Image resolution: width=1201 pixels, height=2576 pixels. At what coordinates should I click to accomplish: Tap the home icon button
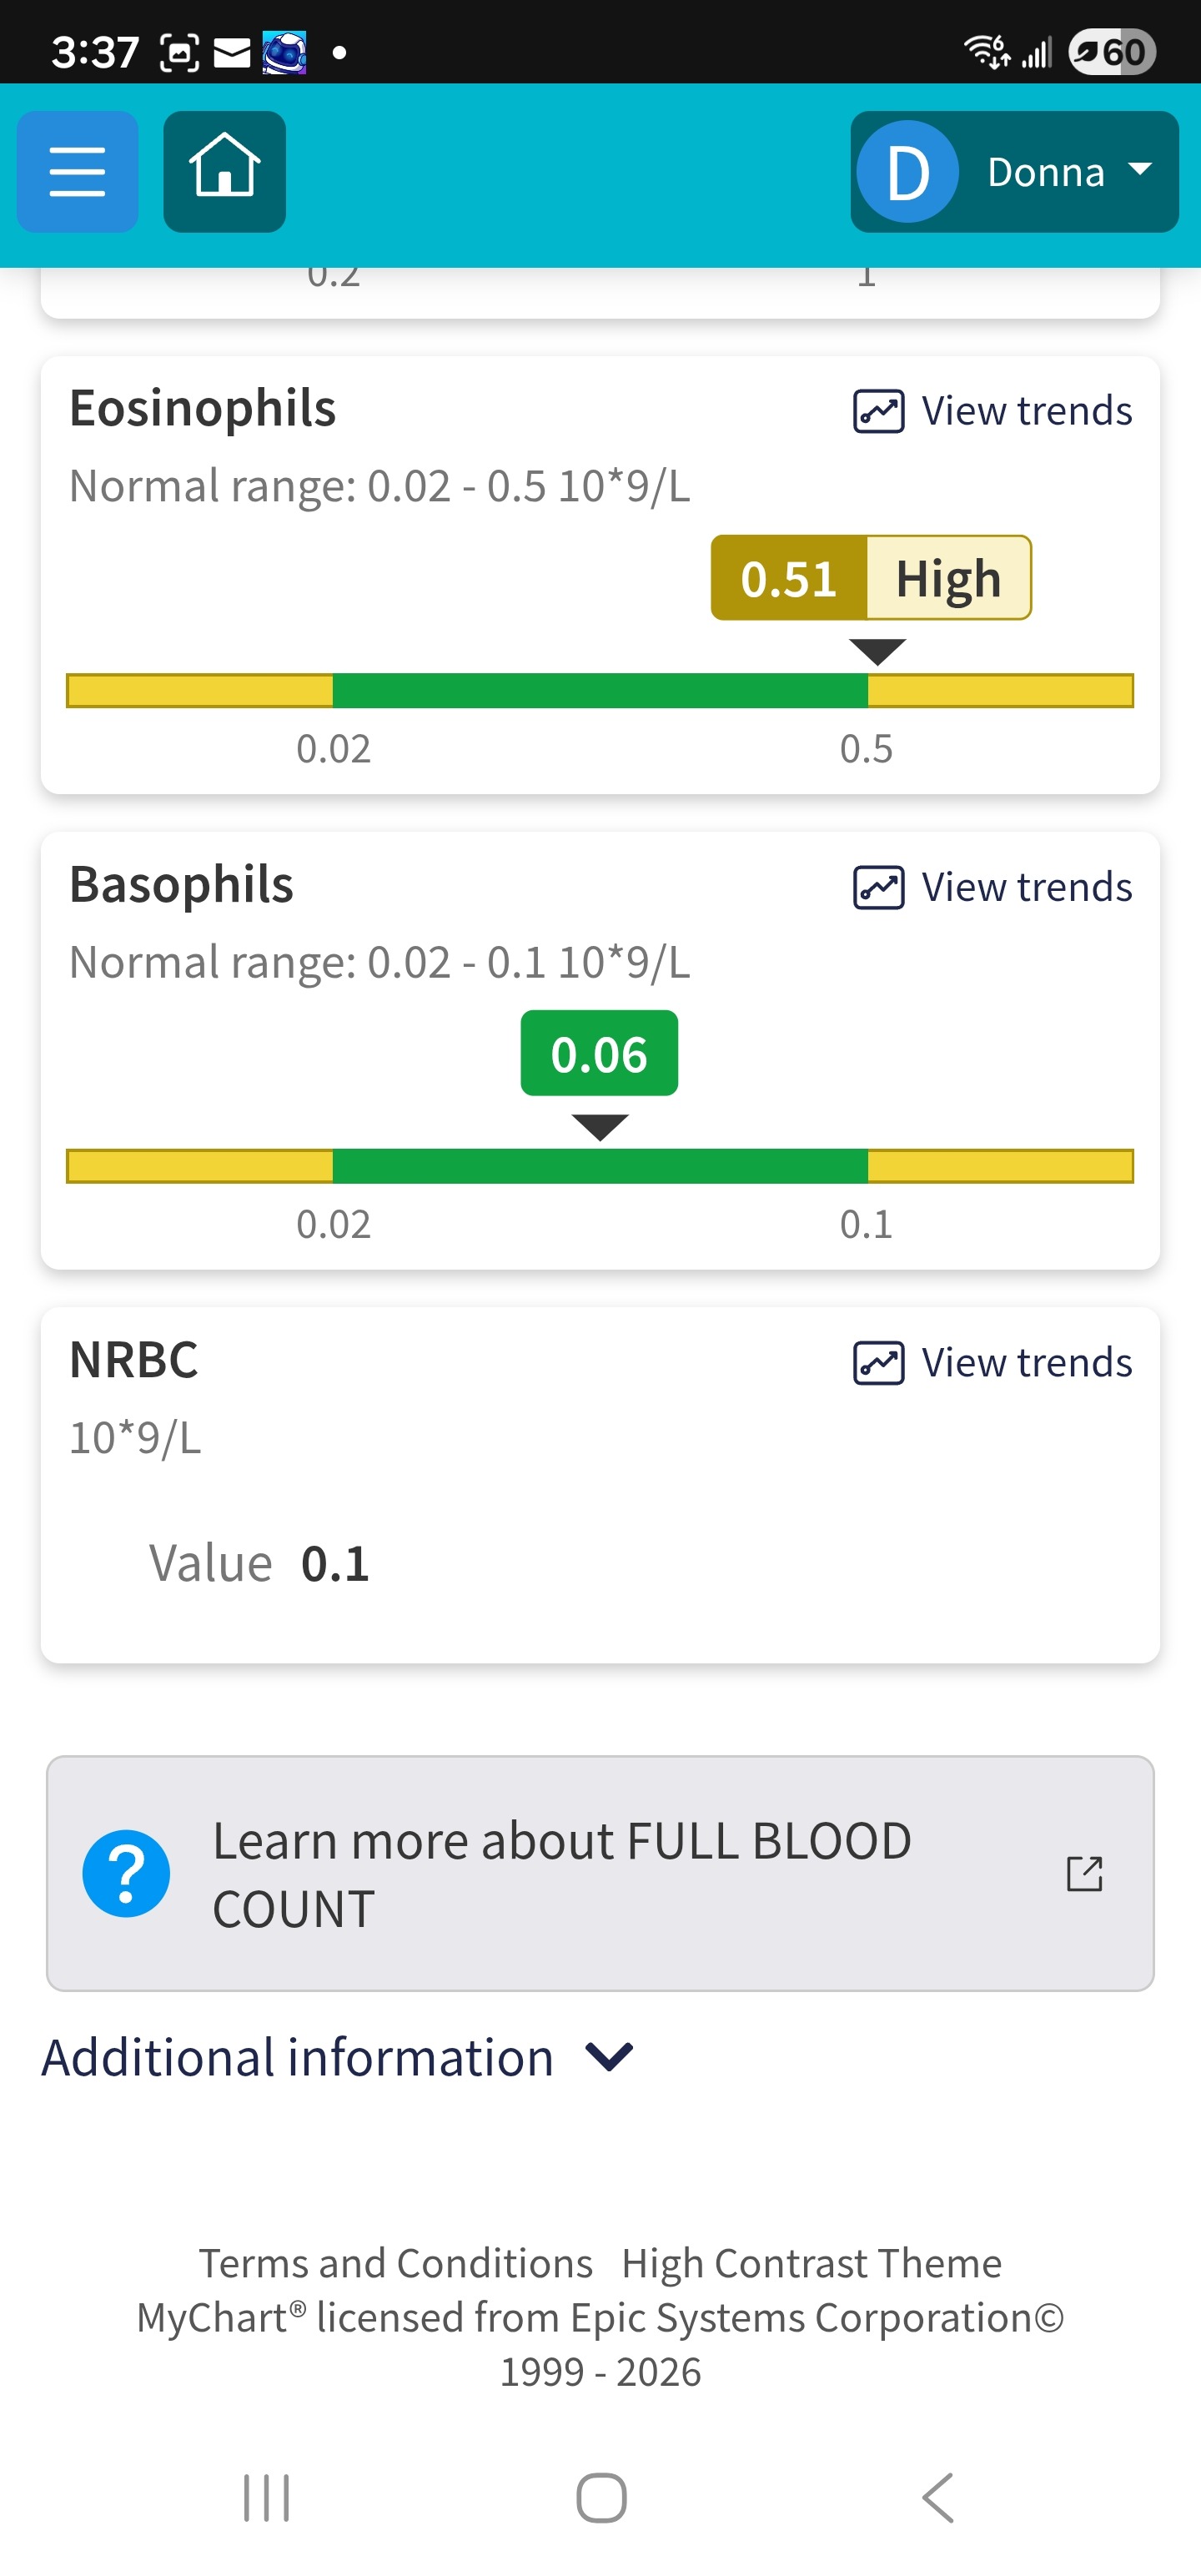pyautogui.click(x=224, y=172)
